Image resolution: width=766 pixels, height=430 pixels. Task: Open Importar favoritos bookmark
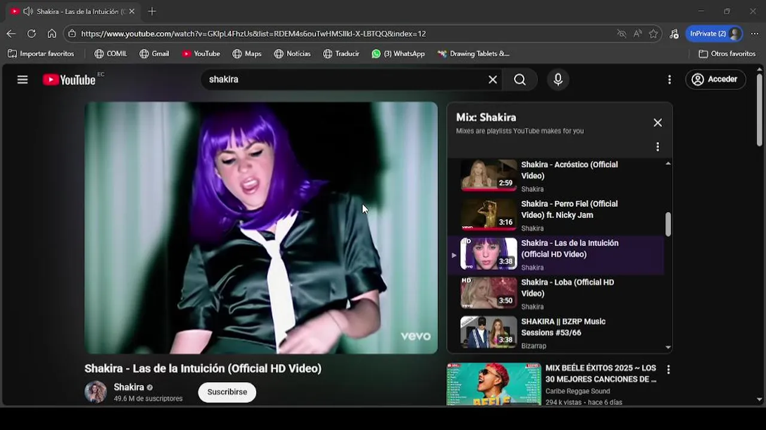tap(41, 54)
